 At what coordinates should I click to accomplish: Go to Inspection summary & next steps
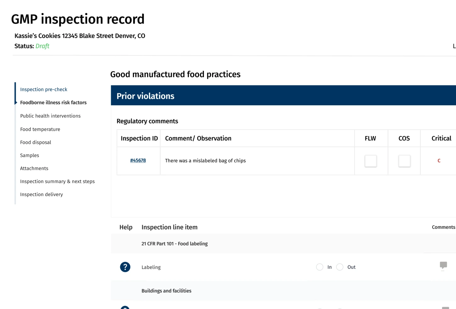(57, 181)
